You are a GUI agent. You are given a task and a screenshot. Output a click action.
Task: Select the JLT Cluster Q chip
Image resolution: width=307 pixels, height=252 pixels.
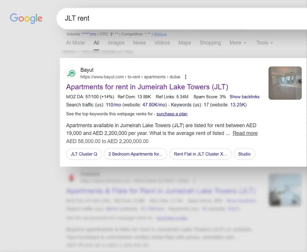click(x=84, y=154)
